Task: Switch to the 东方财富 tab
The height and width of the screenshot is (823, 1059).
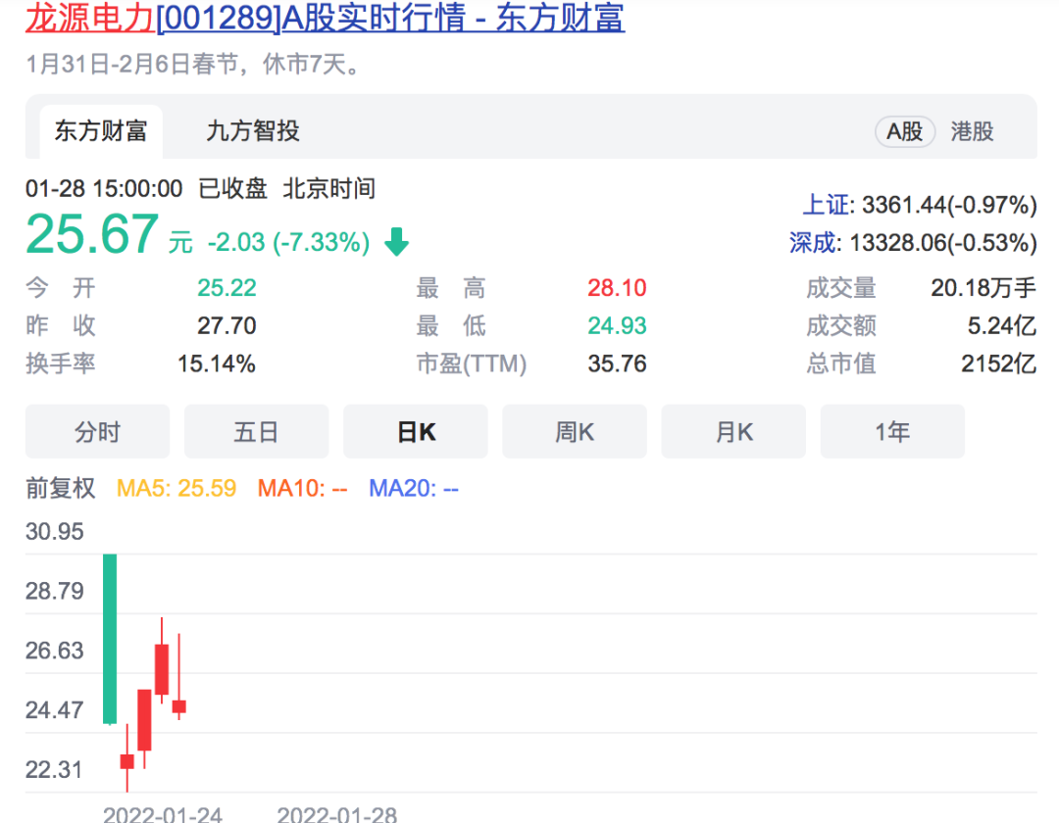Action: tap(100, 131)
